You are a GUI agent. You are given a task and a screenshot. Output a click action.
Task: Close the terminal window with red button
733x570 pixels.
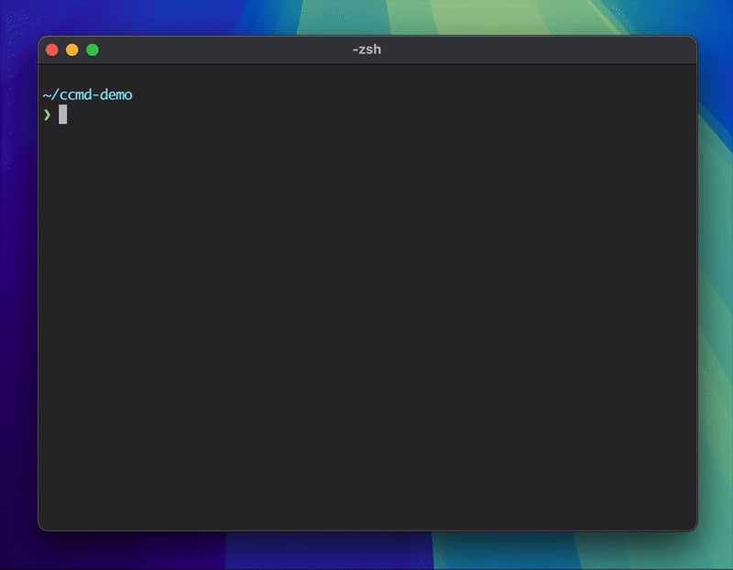52,50
